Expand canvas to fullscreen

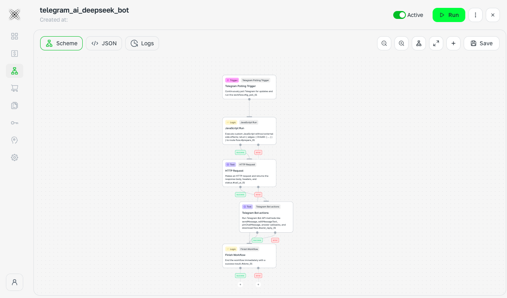[x=436, y=43]
